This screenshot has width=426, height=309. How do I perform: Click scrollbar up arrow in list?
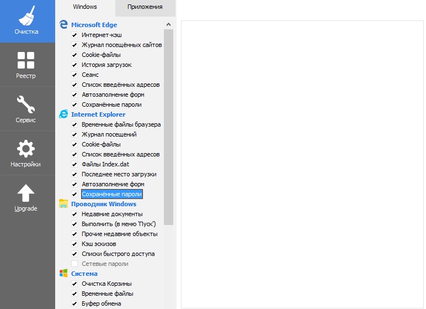point(168,24)
